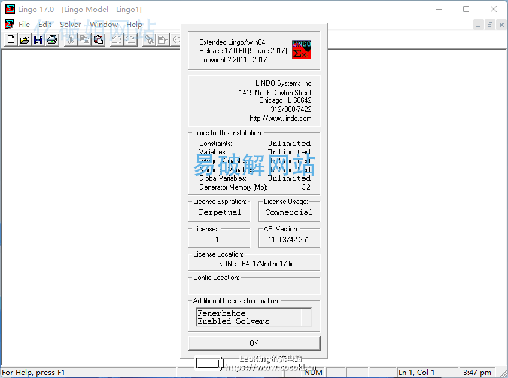Minimize the inner Lingo Model window

[478, 25]
